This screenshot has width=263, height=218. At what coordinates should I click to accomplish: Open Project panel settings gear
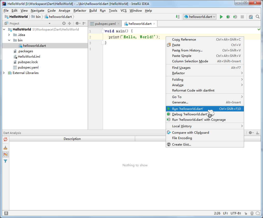78,24
